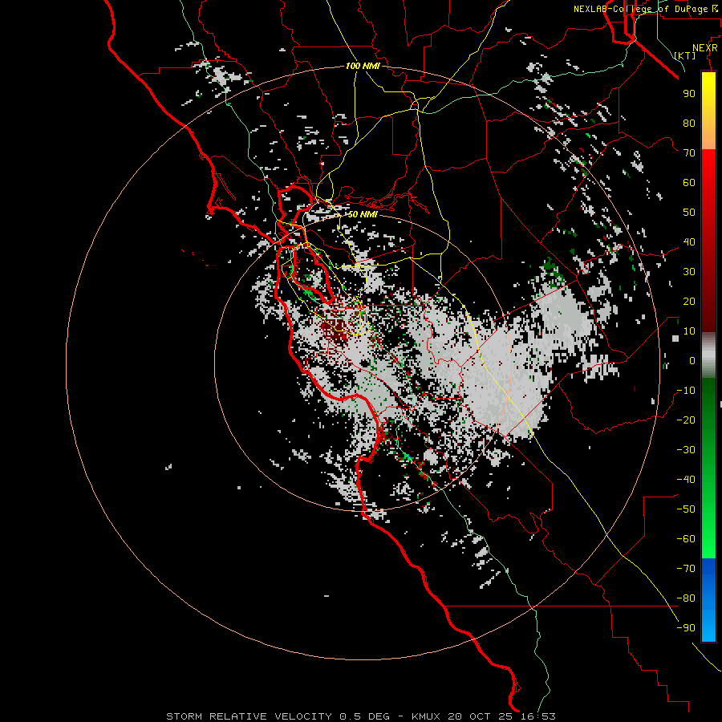
Task: Select the "NEXLAB-College of DuPage" header text
Action: tap(640, 9)
